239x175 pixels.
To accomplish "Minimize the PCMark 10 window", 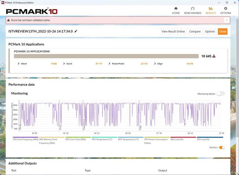I will click(x=219, y=3).
